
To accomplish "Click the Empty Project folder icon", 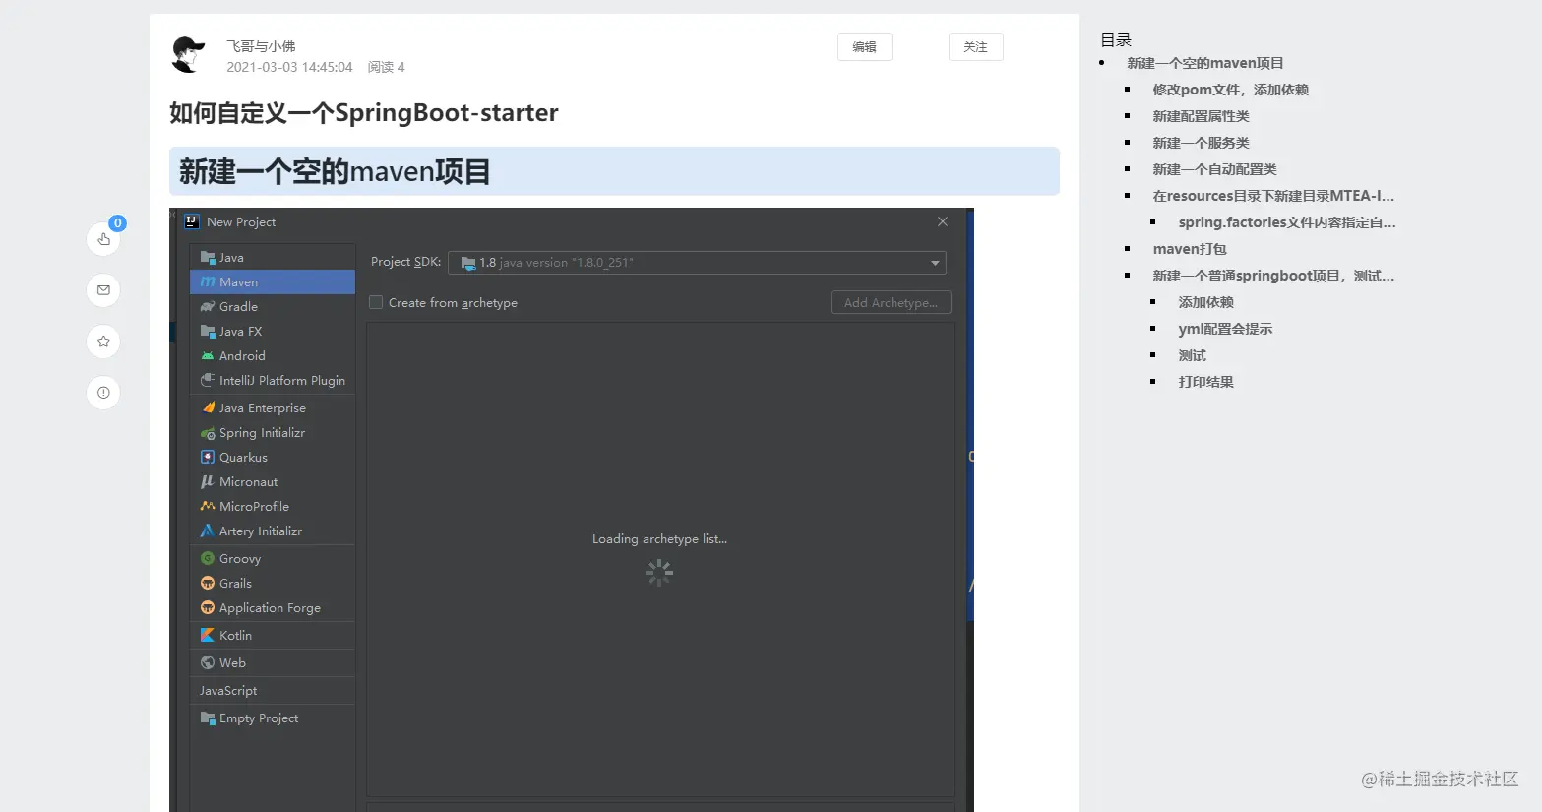I will point(208,718).
